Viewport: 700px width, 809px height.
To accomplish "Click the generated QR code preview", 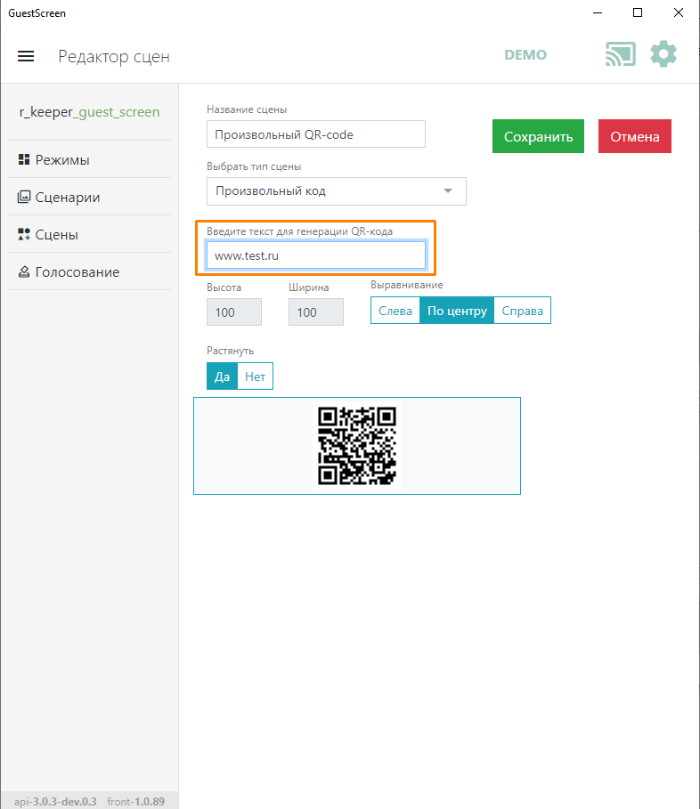I will tap(356, 446).
